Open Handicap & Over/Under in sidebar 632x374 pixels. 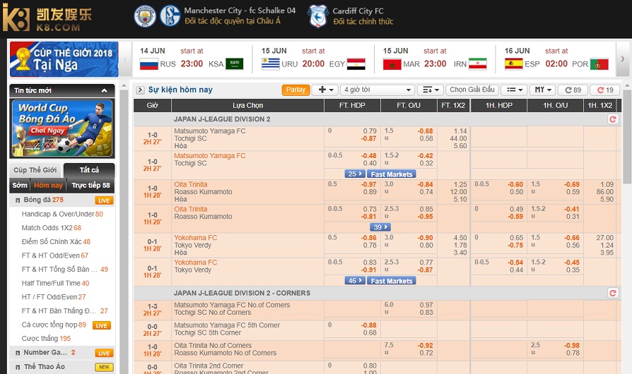pyautogui.click(x=58, y=214)
